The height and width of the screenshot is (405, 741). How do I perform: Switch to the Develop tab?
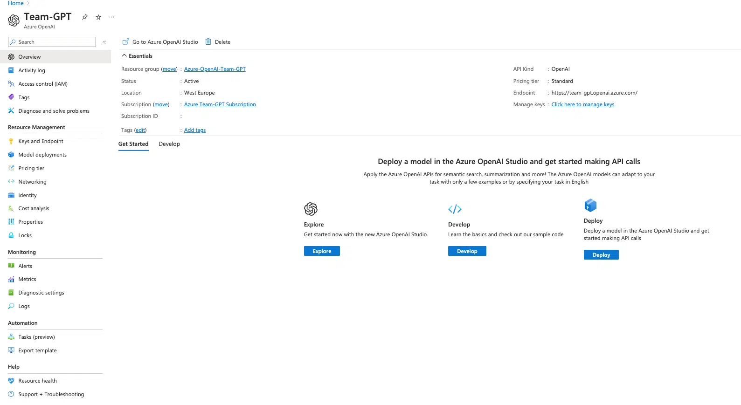pos(169,144)
